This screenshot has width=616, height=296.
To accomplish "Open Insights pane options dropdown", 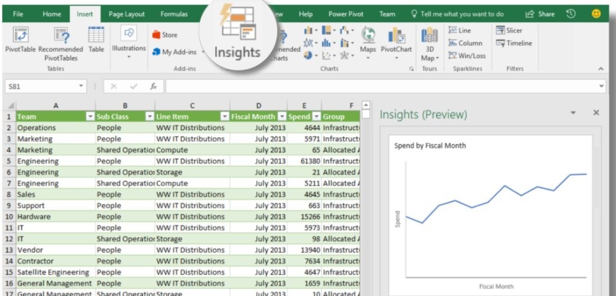I will 573,113.
